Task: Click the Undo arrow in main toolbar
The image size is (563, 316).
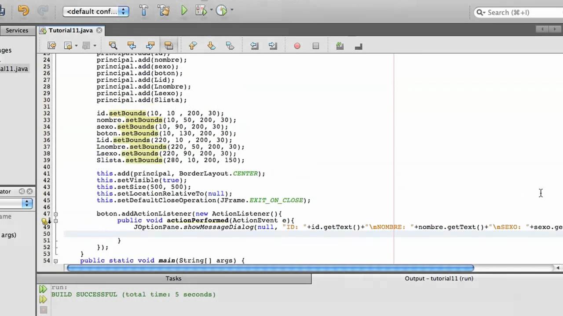Action: tap(23, 11)
